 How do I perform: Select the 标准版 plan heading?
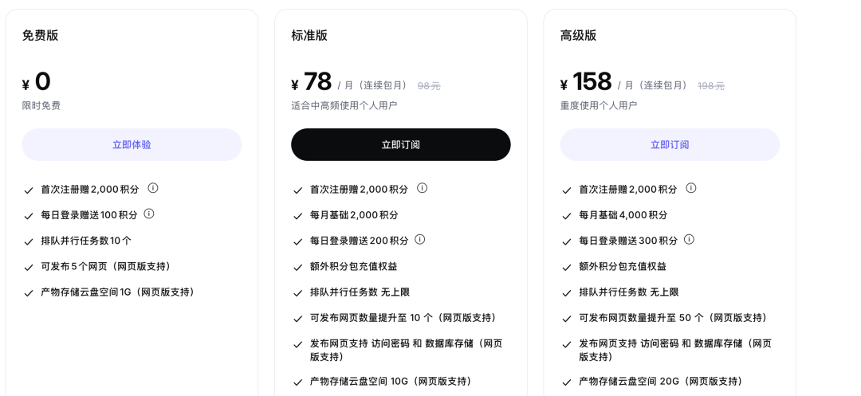[309, 36]
